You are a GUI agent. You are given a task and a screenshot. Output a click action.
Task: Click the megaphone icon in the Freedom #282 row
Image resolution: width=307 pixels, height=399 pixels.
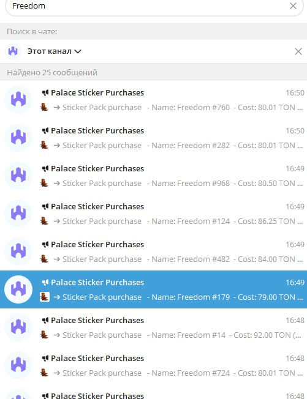point(45,131)
